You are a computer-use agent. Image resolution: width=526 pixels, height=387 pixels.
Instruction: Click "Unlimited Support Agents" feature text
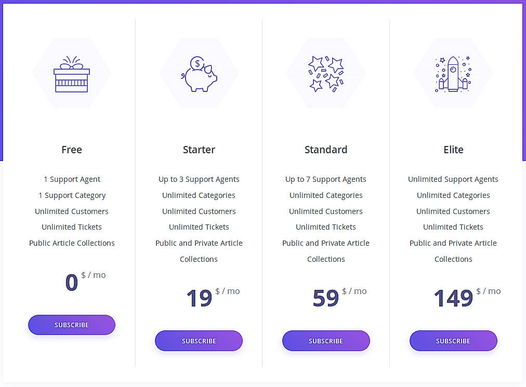[x=453, y=179]
